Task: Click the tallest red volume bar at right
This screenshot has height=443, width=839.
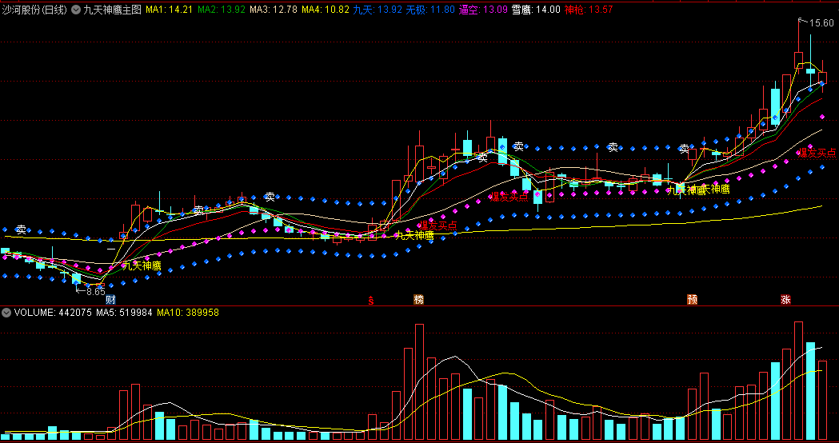Action: click(798, 381)
